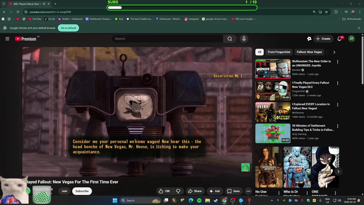Open Steam from the taskbar
The image size is (364, 205).
tap(216, 200)
